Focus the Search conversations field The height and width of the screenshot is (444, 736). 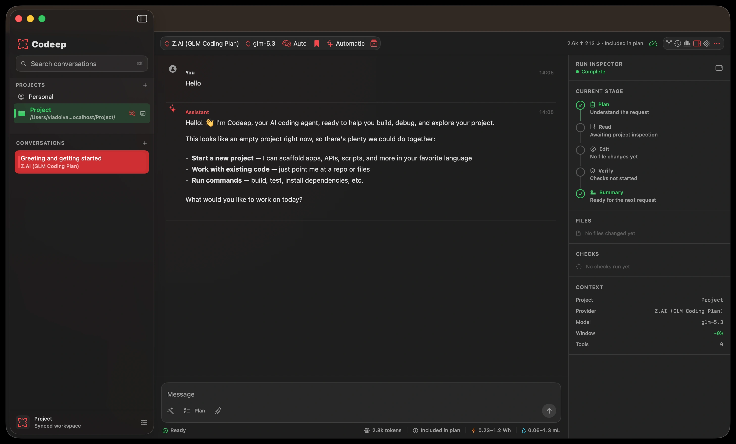(x=82, y=64)
